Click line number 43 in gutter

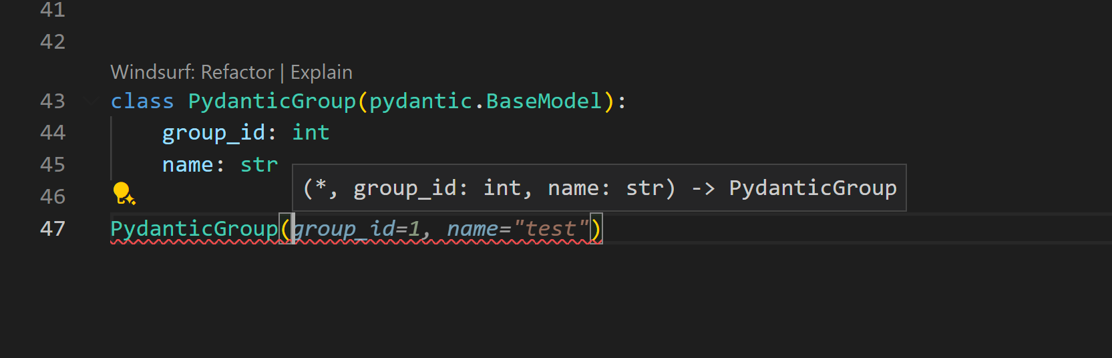point(53,101)
